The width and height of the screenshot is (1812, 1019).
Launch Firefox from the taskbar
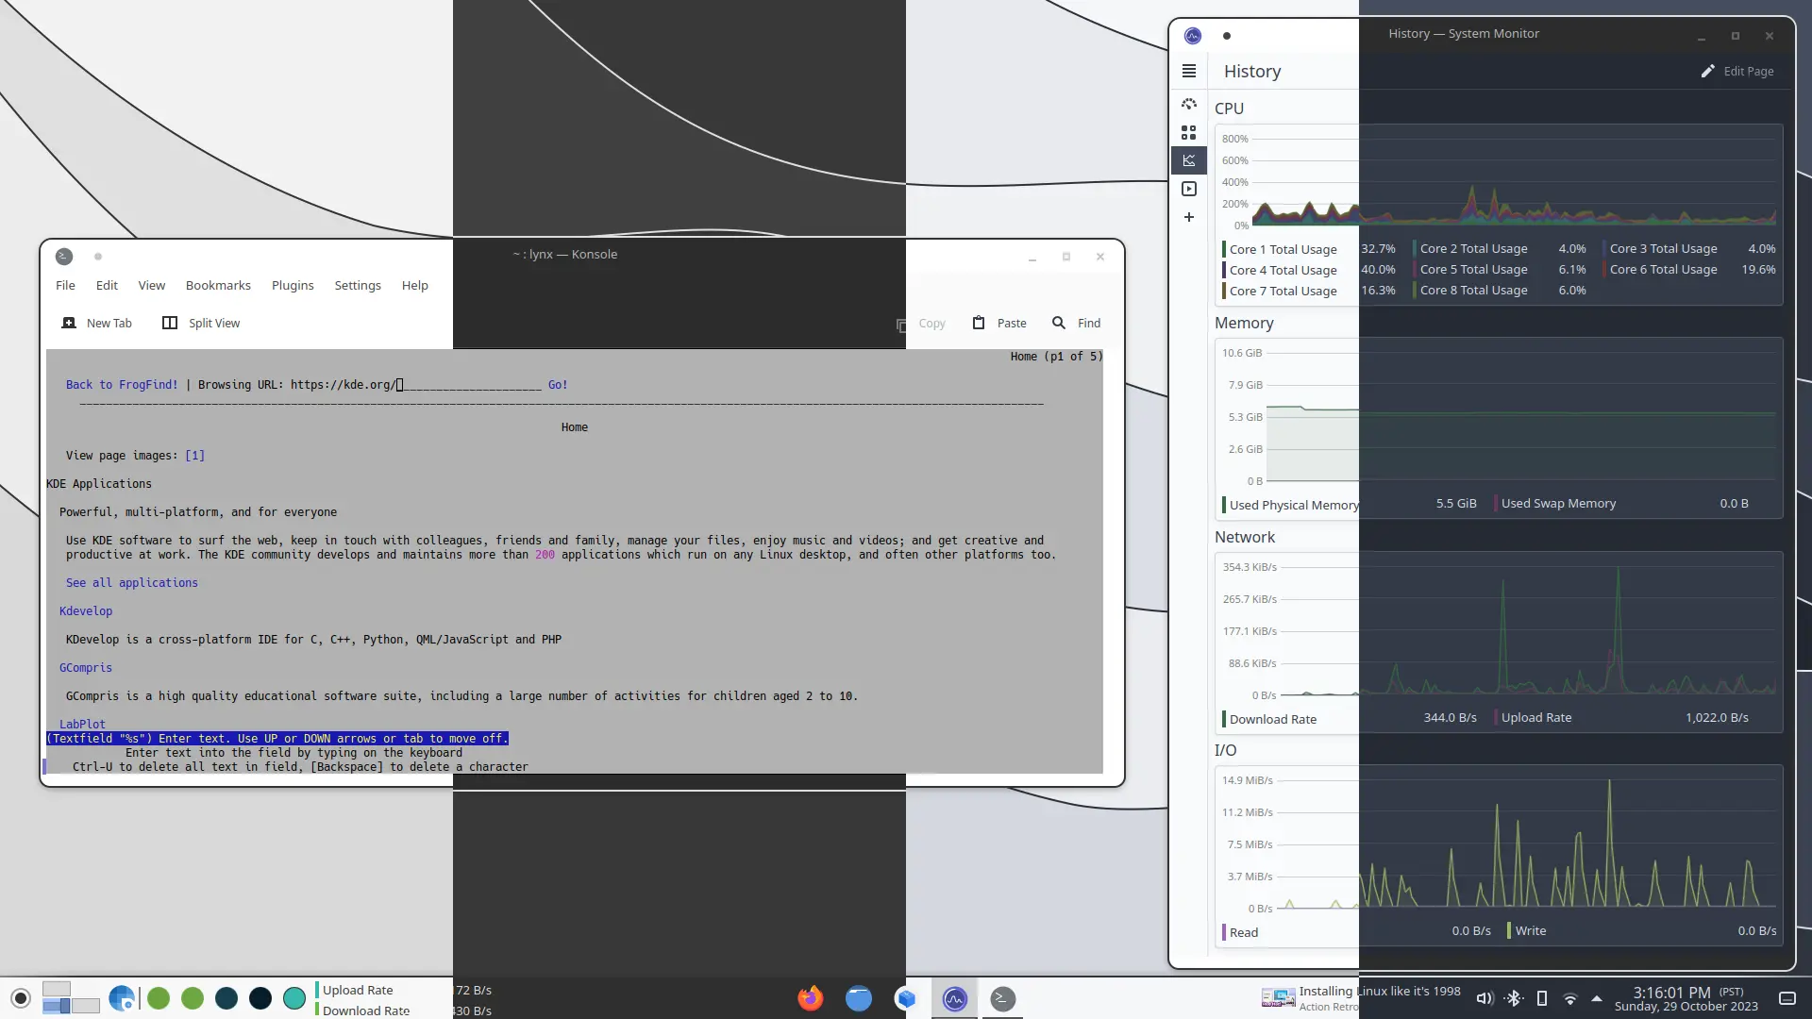(810, 998)
